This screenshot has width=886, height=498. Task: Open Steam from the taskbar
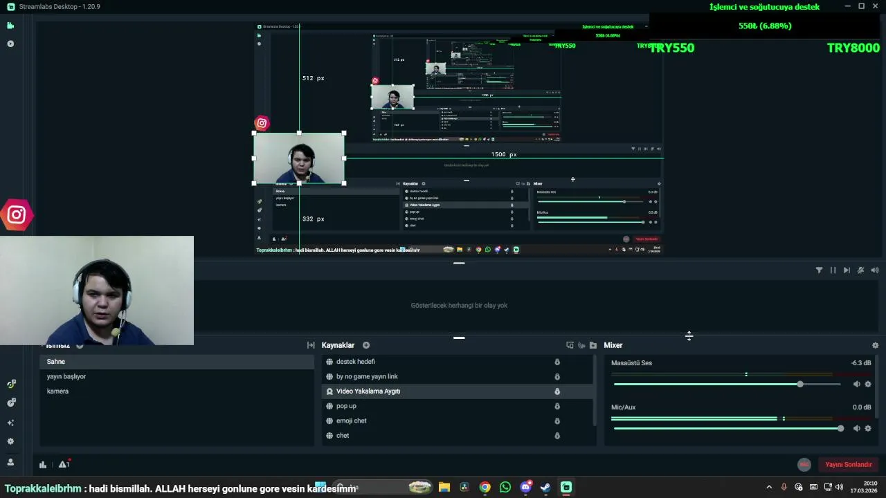pyautogui.click(x=545, y=487)
